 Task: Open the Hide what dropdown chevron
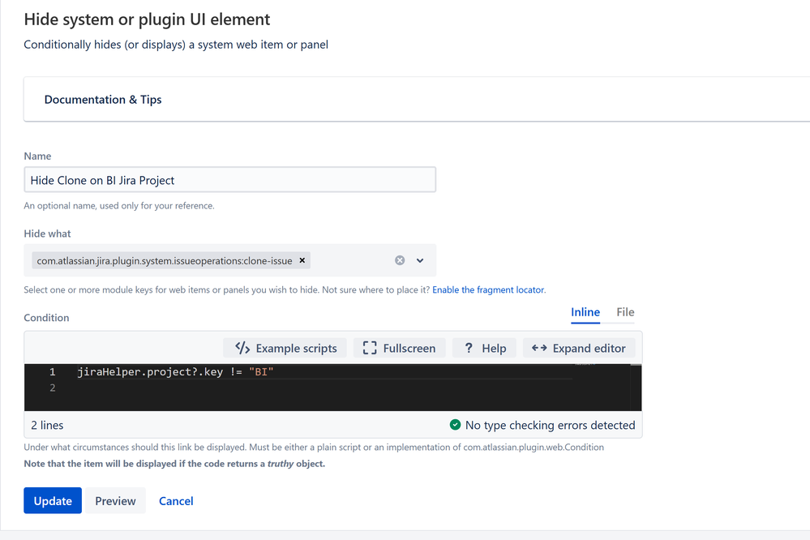coord(420,261)
